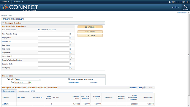Click the Employee ID input field
This screenshot has width=190, height=107.
click(x=54, y=38)
